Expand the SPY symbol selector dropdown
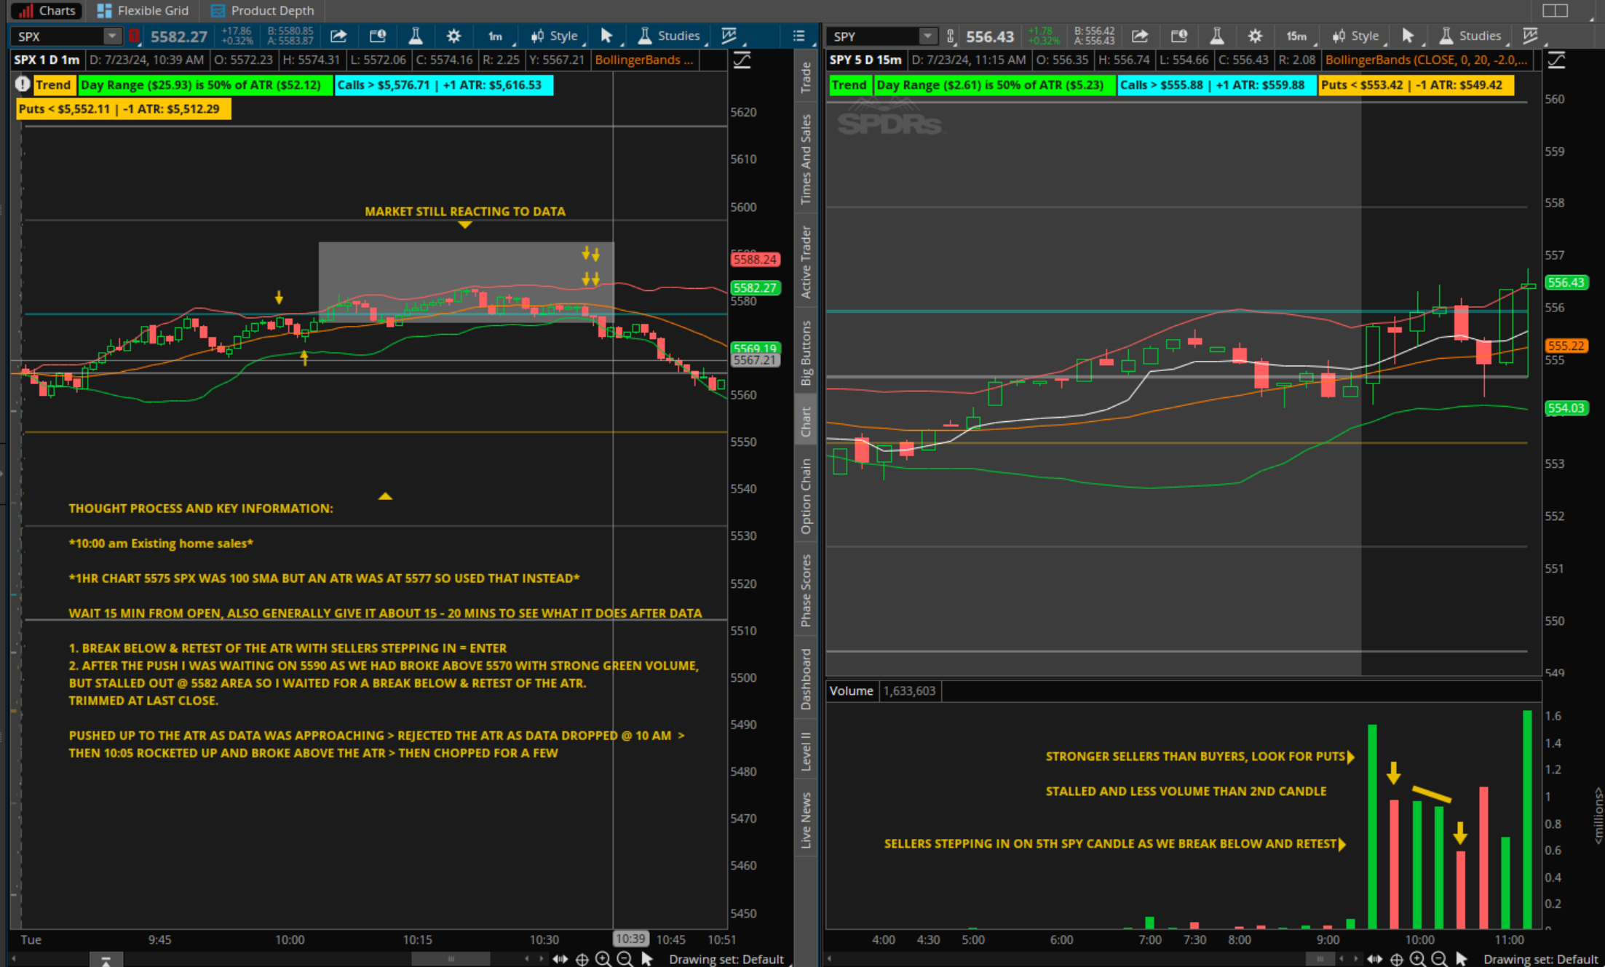 point(927,36)
